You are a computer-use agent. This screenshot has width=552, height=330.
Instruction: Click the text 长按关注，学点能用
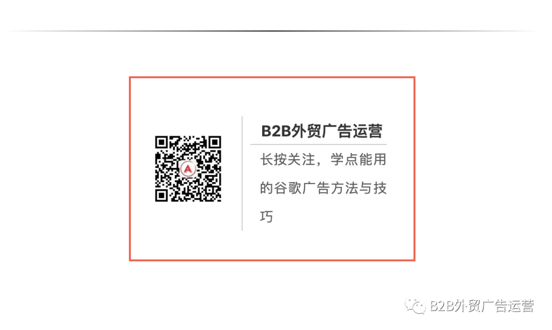pos(323,160)
